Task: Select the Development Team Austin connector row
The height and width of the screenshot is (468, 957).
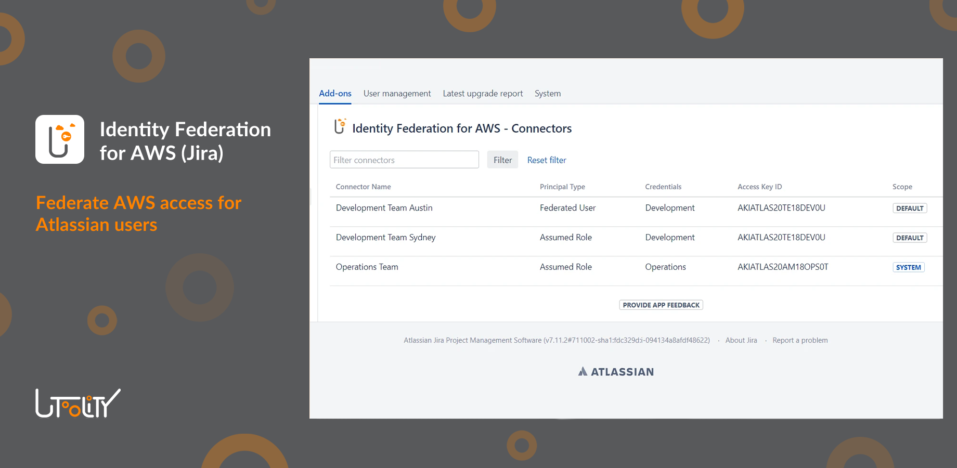Action: pyautogui.click(x=384, y=207)
